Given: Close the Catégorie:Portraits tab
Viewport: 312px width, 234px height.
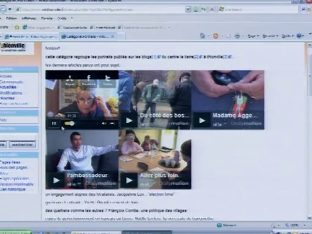Looking at the screenshot, I should point(113,37).
